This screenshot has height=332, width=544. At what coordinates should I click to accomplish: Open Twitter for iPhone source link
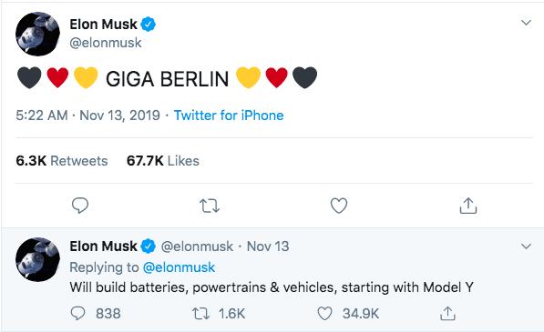coord(229,116)
